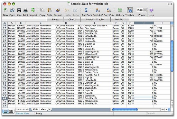Go to next sheet tab arrow

[24, 109]
